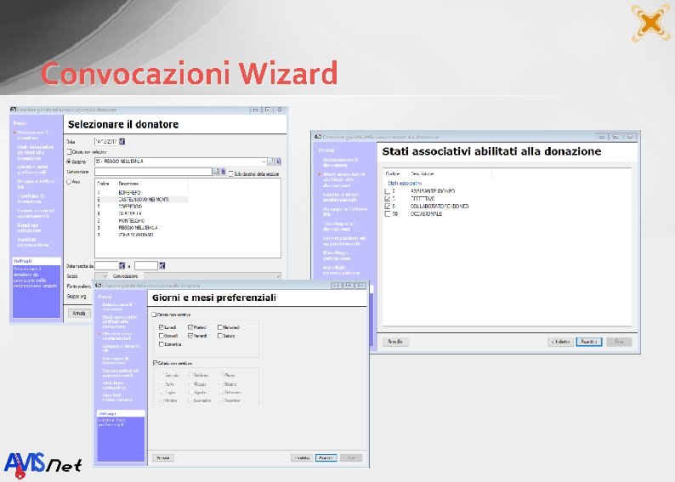Click the Codice column header in donor list
The height and width of the screenshot is (482, 675).
[104, 184]
